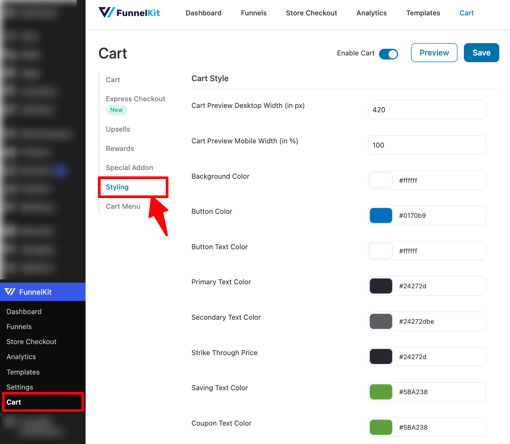510x444 pixels.
Task: Open the Saving Text Color green swatch
Action: tap(381, 392)
